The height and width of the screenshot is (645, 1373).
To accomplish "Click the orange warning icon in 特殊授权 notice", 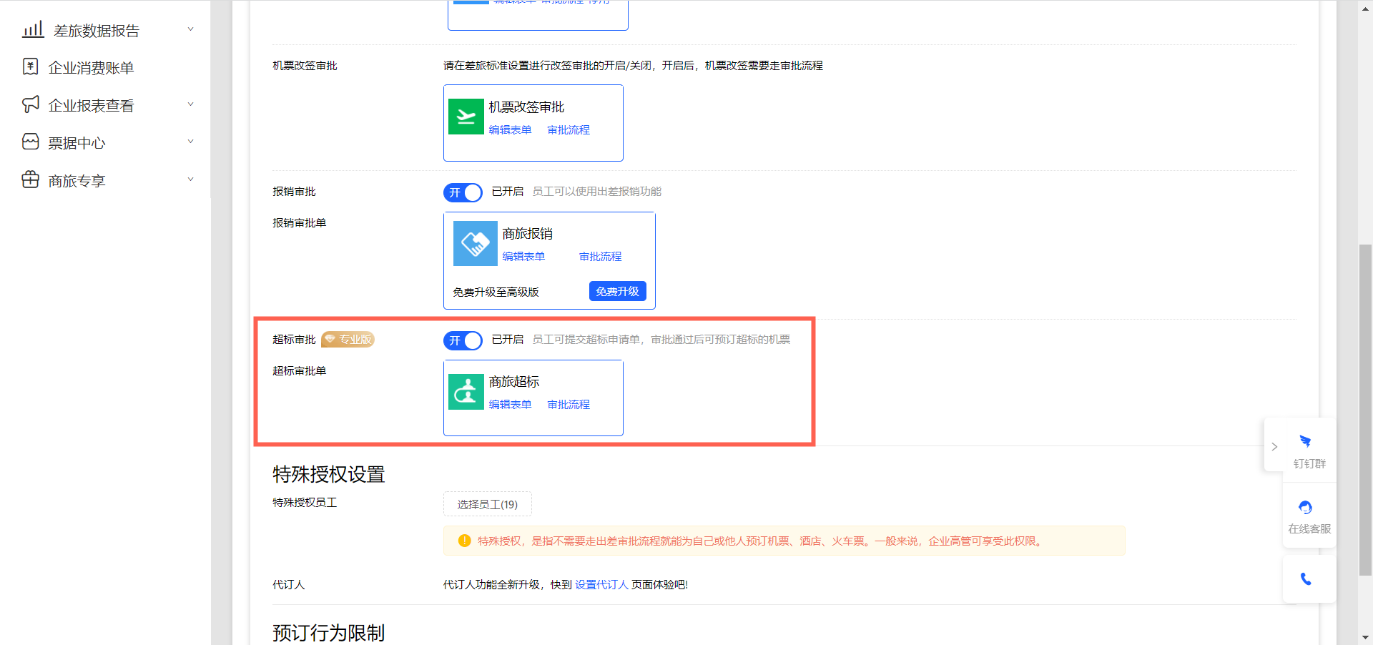I will [464, 541].
